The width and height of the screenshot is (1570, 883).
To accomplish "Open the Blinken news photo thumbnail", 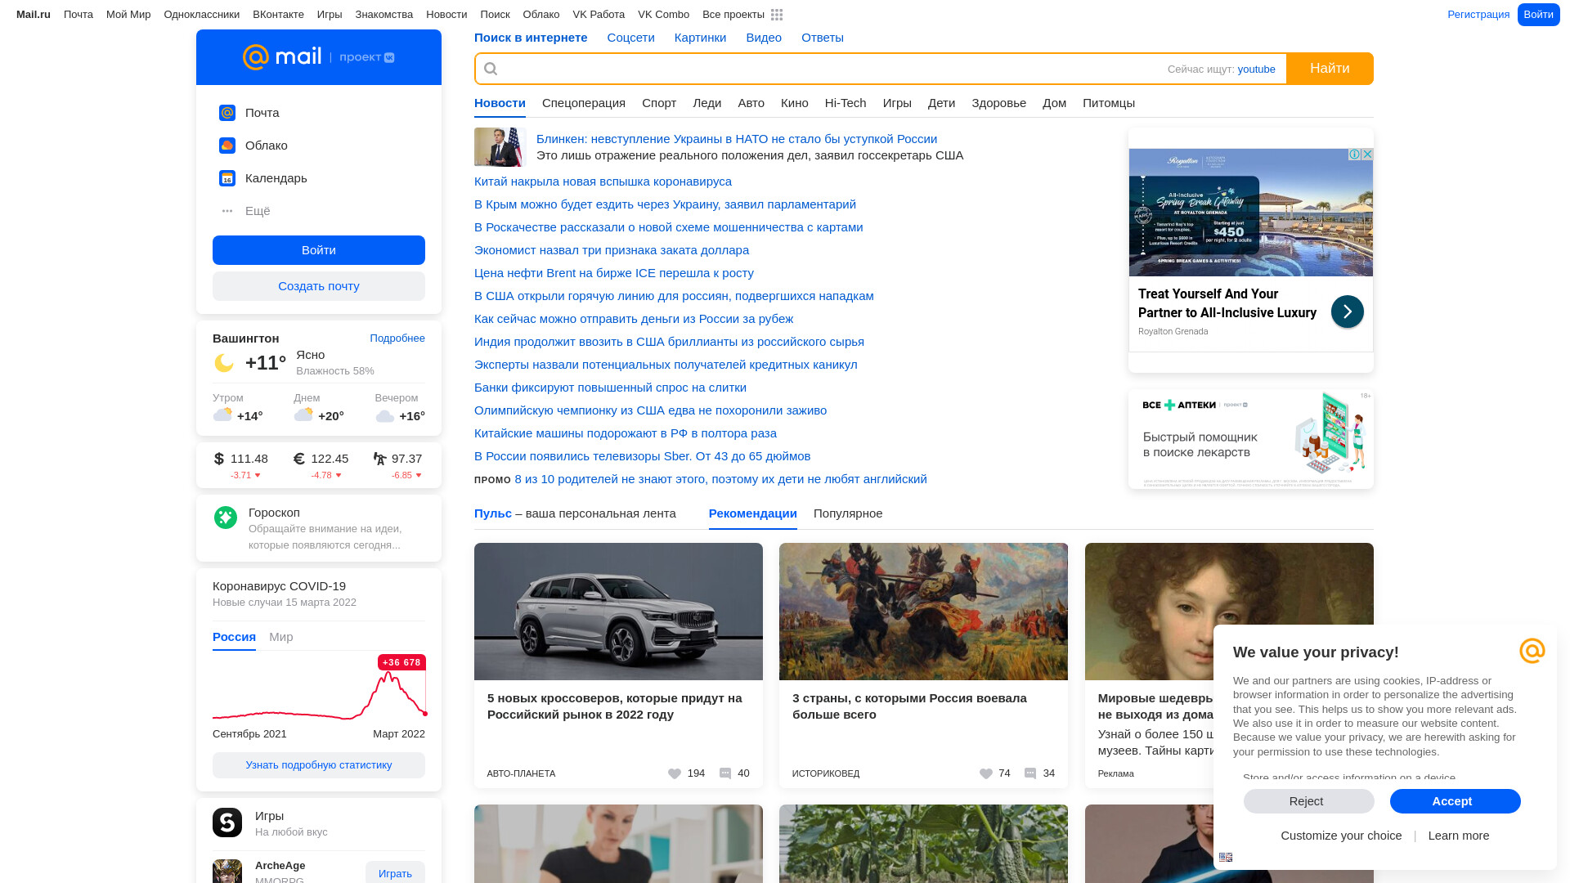I will click(x=498, y=147).
